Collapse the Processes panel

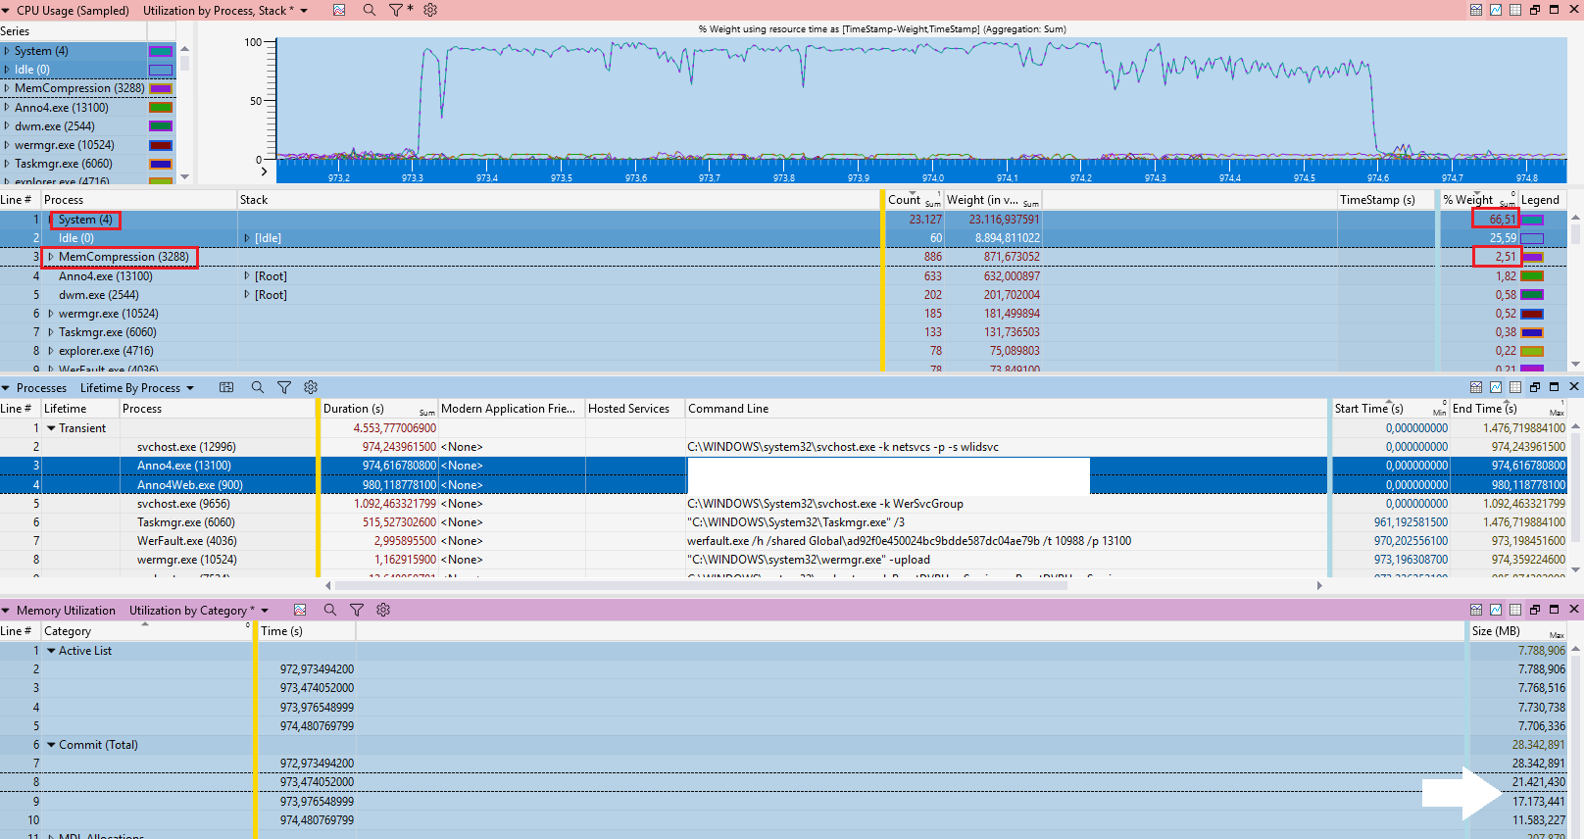click(x=6, y=388)
